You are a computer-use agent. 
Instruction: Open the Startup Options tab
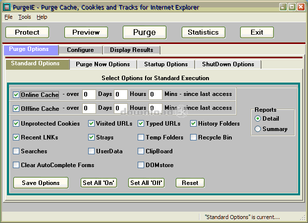pos(166,64)
